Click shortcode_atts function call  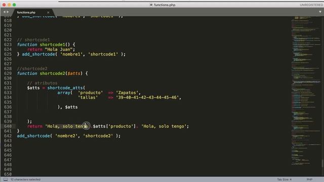click(x=65, y=88)
